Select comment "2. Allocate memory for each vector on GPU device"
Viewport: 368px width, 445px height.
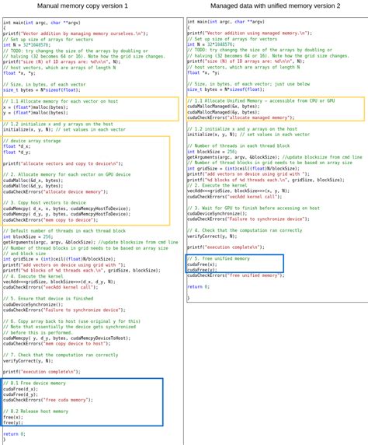coord(67,174)
